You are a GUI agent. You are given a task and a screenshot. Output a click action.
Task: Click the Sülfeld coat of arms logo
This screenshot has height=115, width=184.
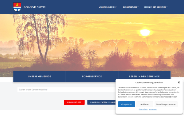[17, 7]
